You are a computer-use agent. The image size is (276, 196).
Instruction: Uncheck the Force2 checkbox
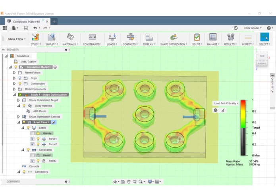coord(33,144)
